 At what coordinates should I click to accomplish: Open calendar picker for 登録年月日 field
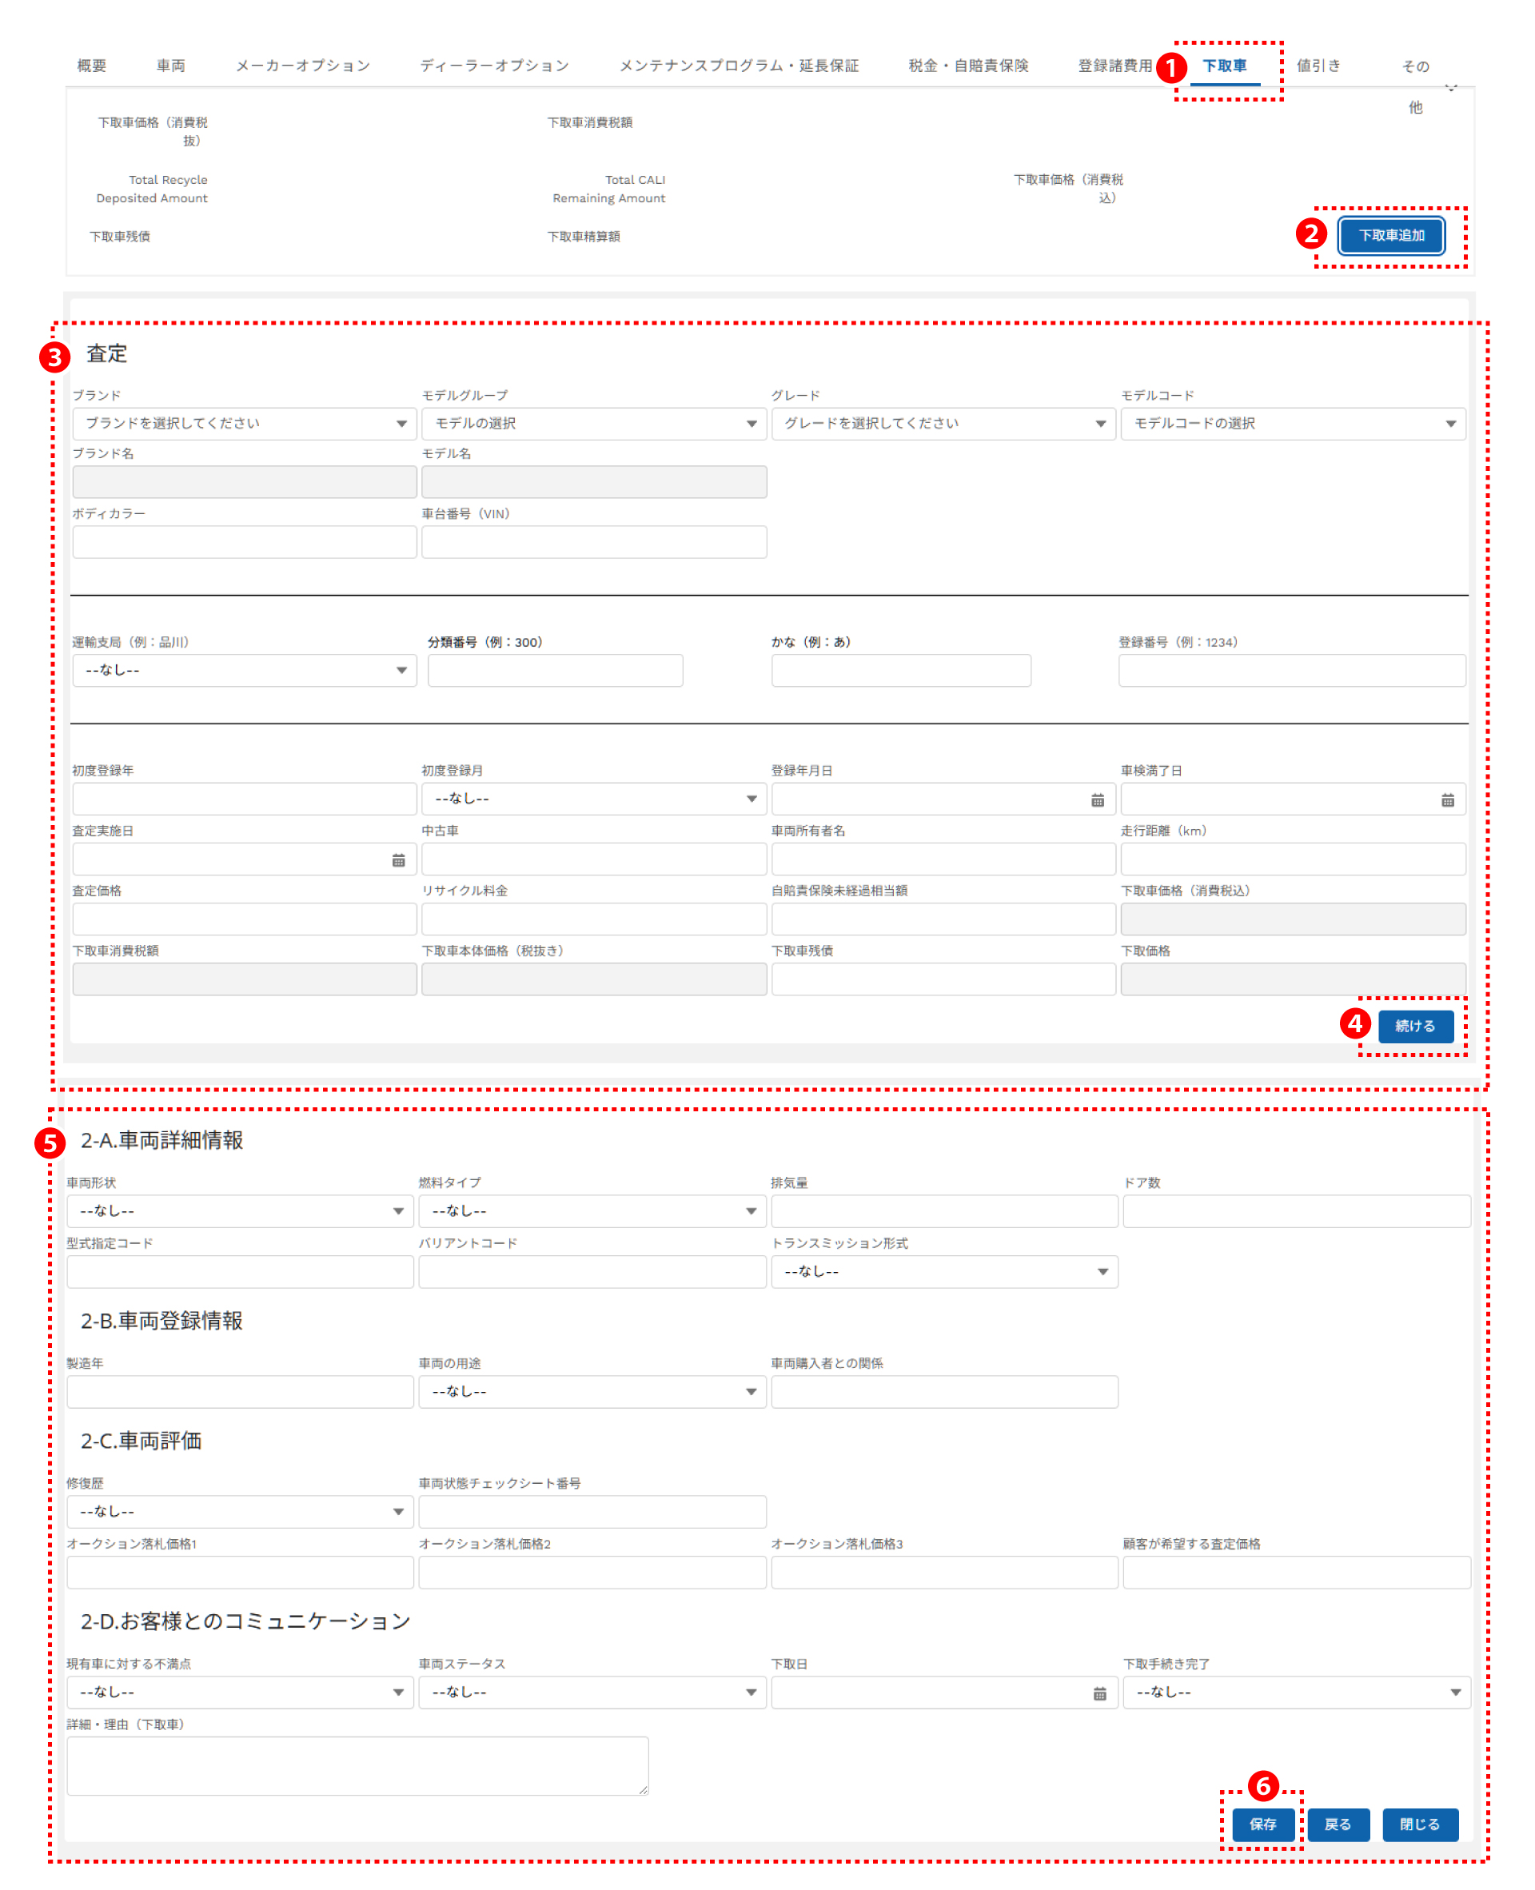coord(1096,800)
